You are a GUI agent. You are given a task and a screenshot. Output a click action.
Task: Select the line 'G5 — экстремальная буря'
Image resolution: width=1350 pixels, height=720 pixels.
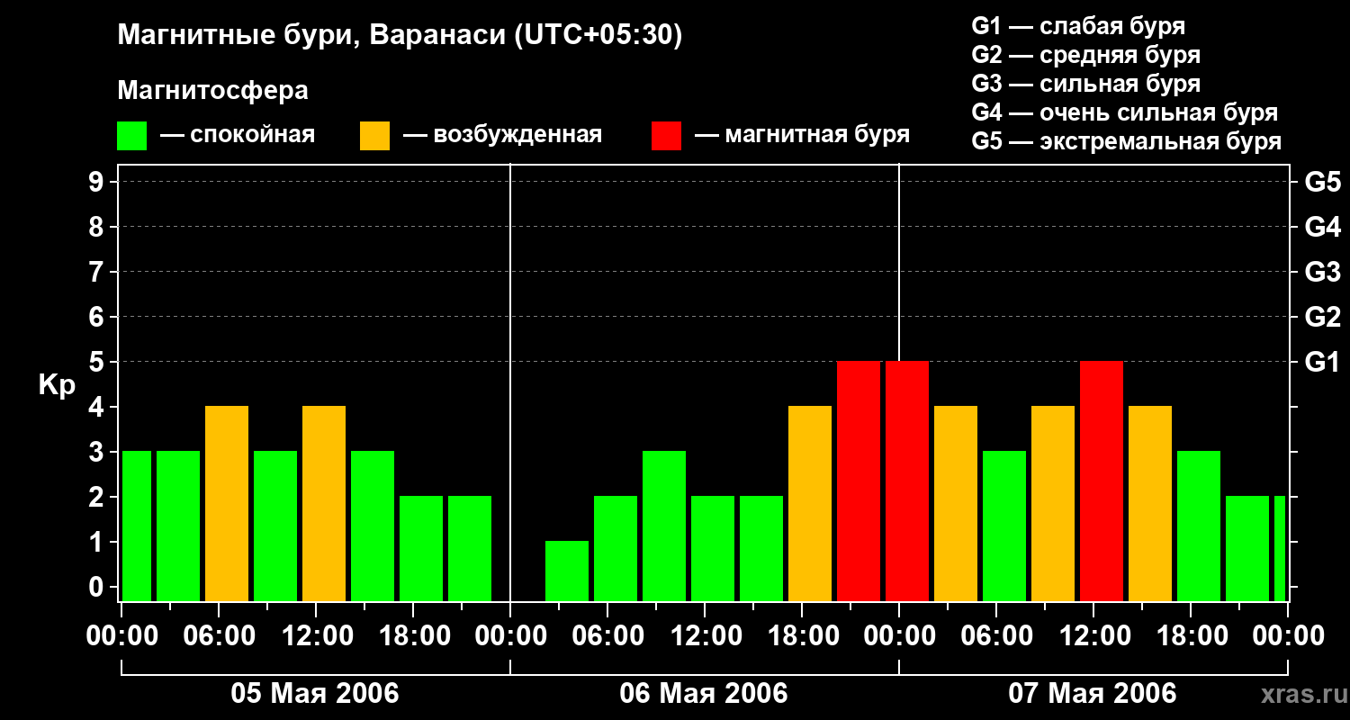(1126, 141)
